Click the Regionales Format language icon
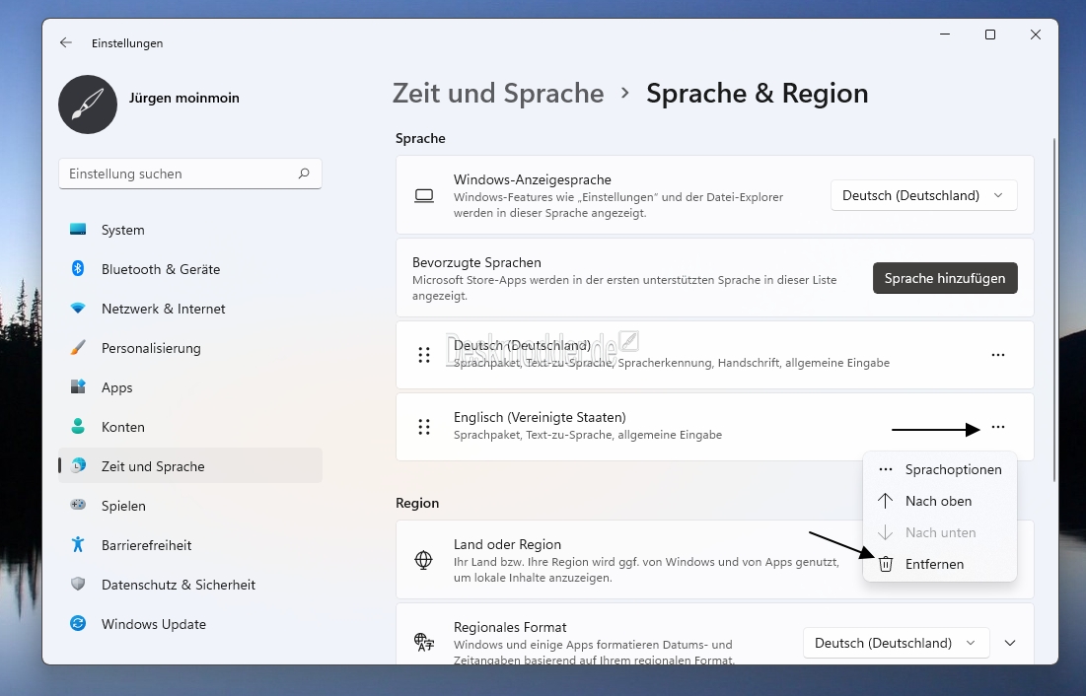Screen dimensions: 1086x696 coord(424,642)
